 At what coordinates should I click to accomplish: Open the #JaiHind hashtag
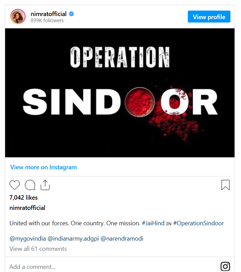[x=153, y=223]
